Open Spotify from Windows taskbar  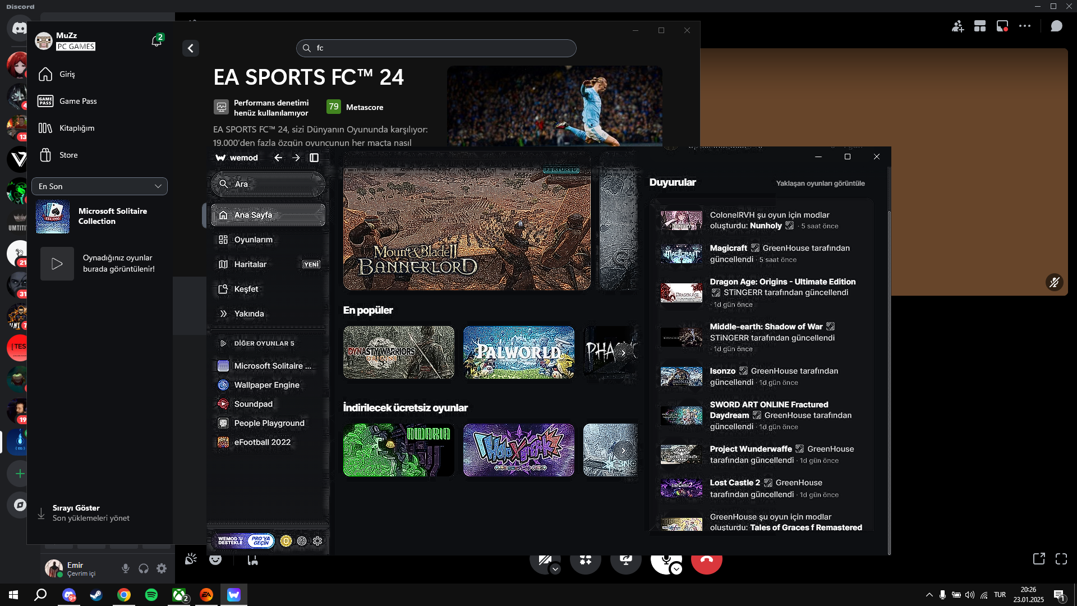[151, 595]
